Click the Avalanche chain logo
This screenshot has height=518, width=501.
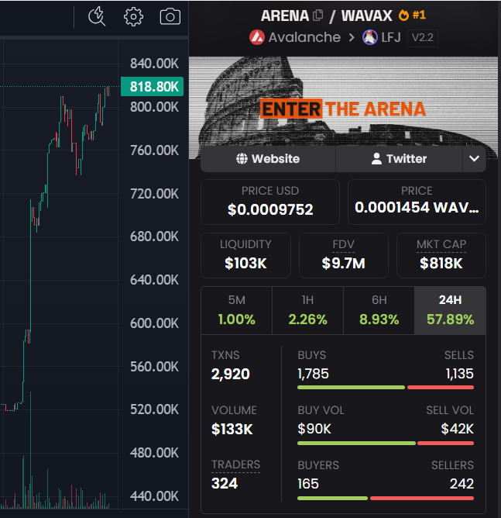(x=257, y=37)
